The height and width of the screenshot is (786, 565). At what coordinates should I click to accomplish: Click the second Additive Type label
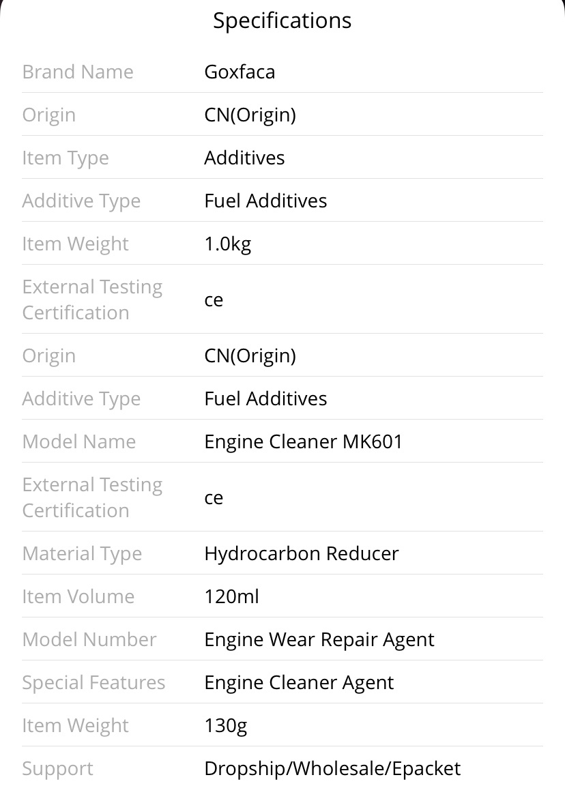[81, 399]
